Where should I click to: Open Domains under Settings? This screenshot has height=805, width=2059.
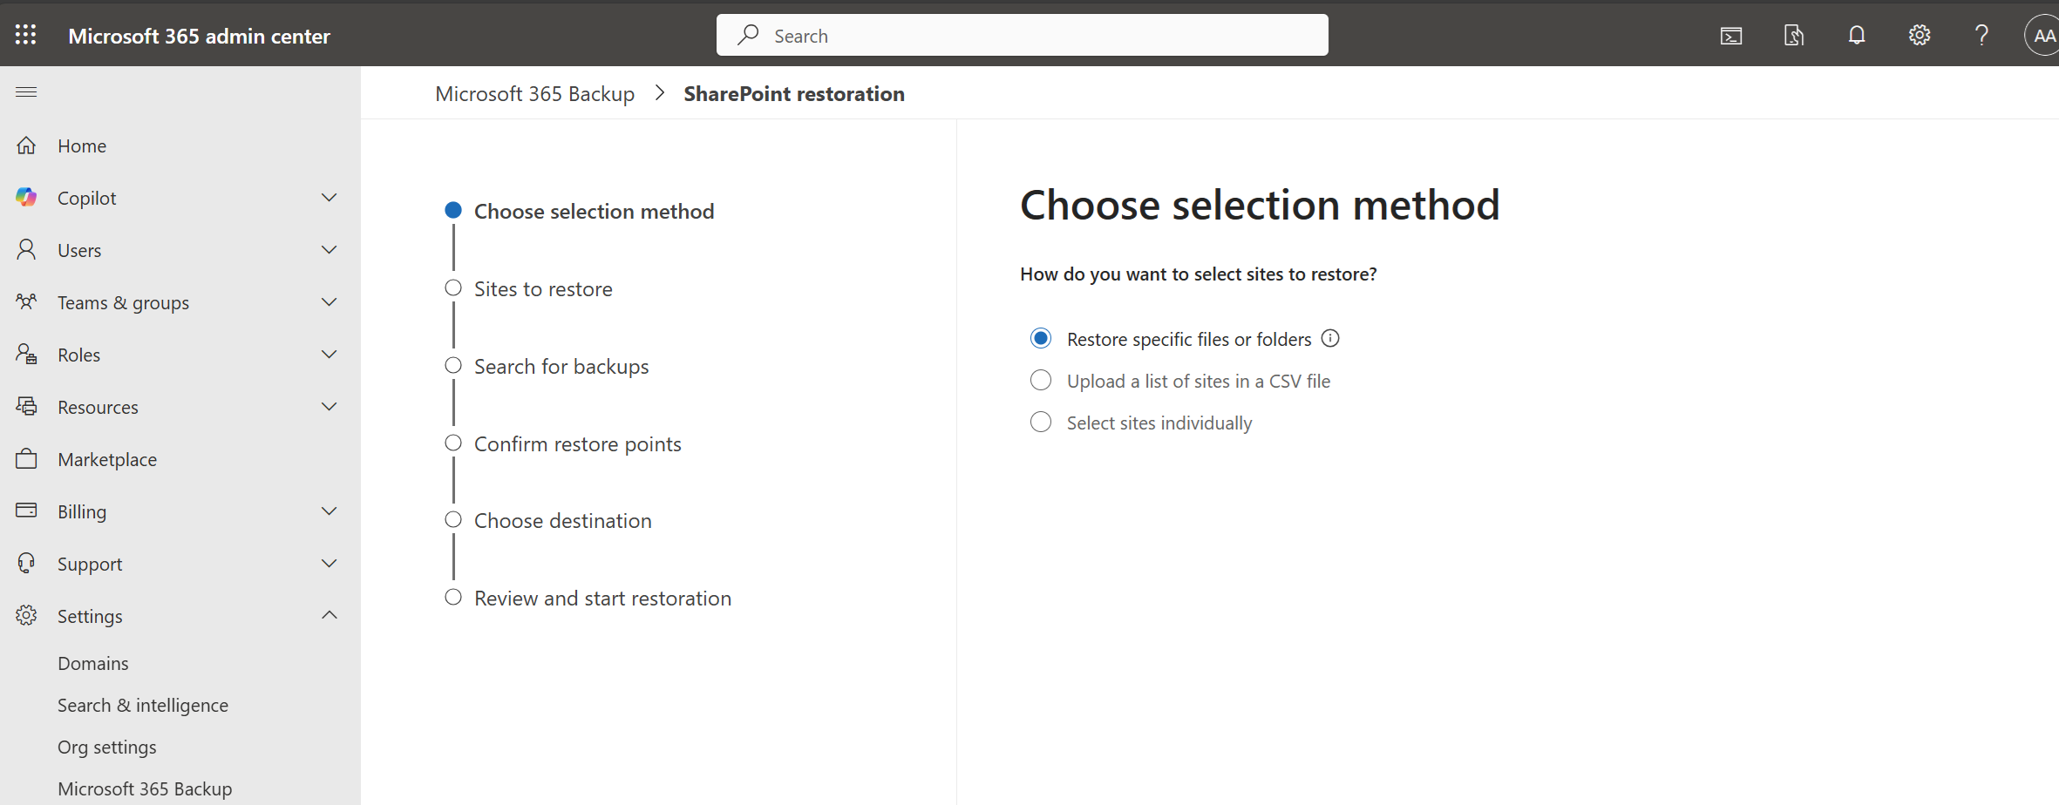tap(93, 662)
